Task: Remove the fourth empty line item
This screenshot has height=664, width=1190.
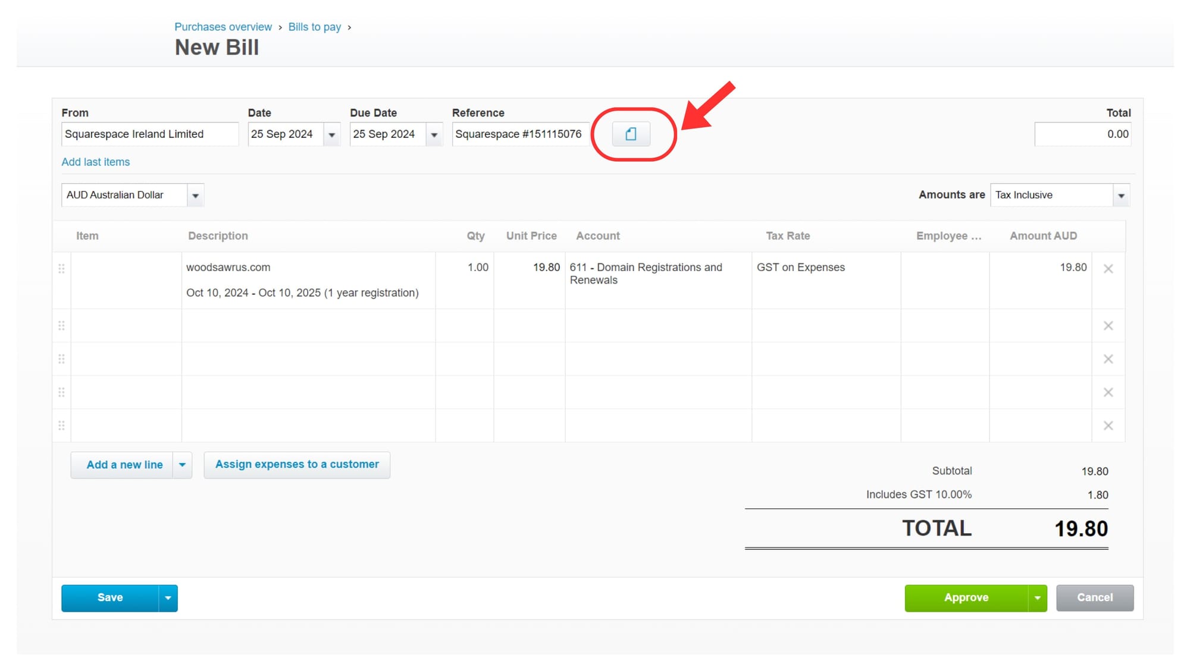Action: point(1108,392)
